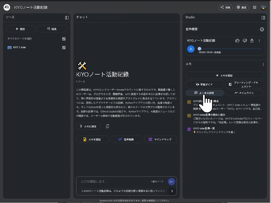This screenshot has height=203, width=271.
Task: Click the audio progress track
Action: point(231,49)
